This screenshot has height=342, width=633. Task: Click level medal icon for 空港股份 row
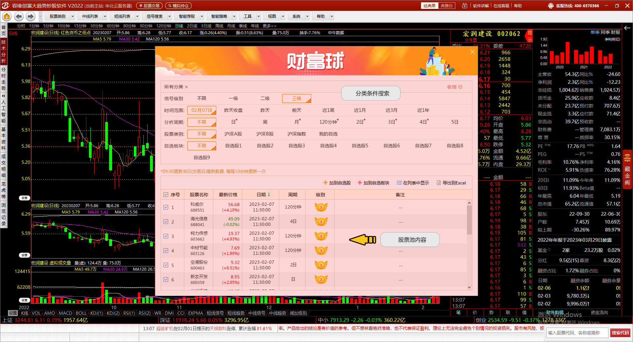coord(321,265)
